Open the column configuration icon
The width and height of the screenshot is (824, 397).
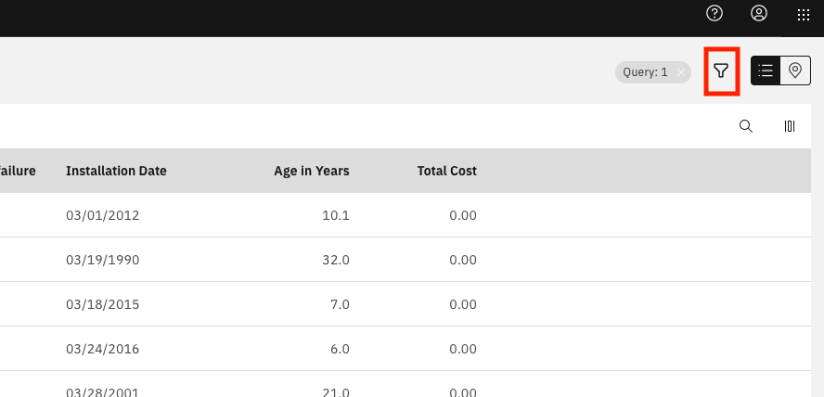pyautogui.click(x=790, y=126)
